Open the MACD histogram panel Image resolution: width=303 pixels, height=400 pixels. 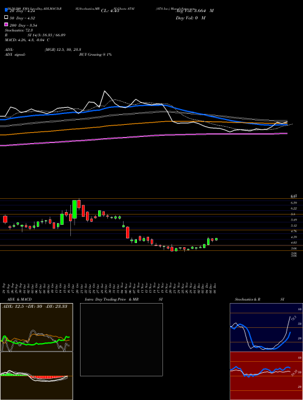click(x=36, y=376)
